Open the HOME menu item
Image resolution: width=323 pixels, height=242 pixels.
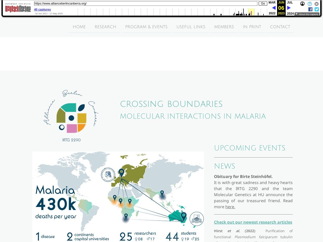point(79,27)
